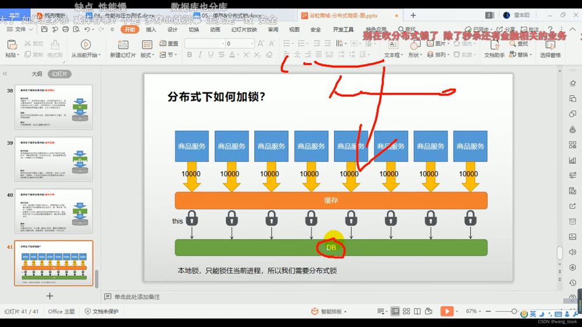Viewport: 582px width, 327px height.
Task: Click the Share (分享) button
Action: pyautogui.click(x=506, y=29)
